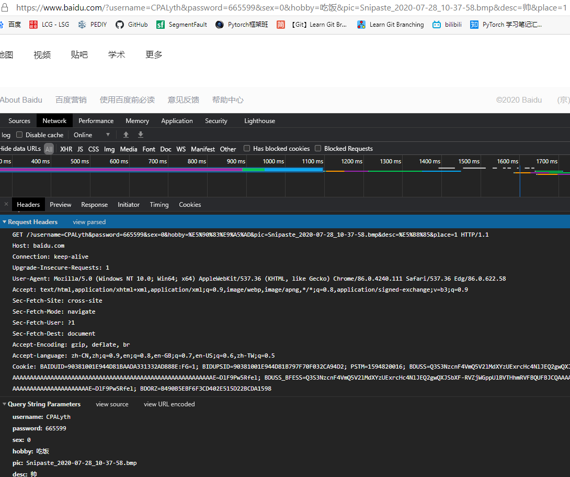
Task: Select the Network panel tab
Action: coord(54,121)
